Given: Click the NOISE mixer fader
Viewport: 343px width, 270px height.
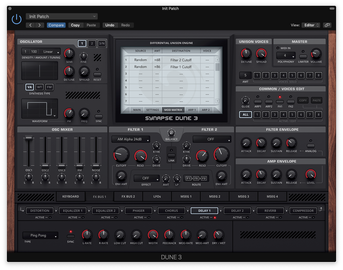Looking at the screenshot, I should (x=96, y=165).
